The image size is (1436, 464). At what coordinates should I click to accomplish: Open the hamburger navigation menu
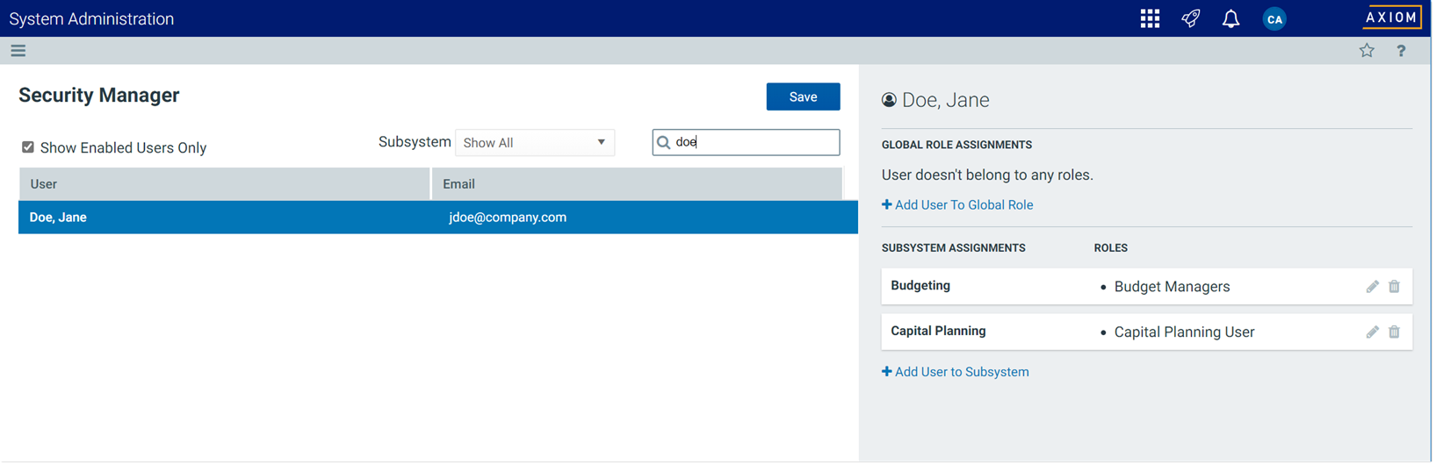pos(18,51)
